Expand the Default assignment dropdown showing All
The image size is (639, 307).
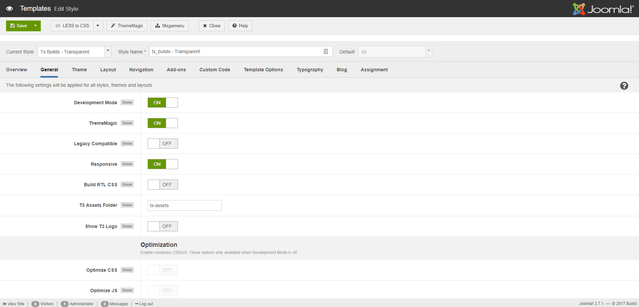[428, 51]
